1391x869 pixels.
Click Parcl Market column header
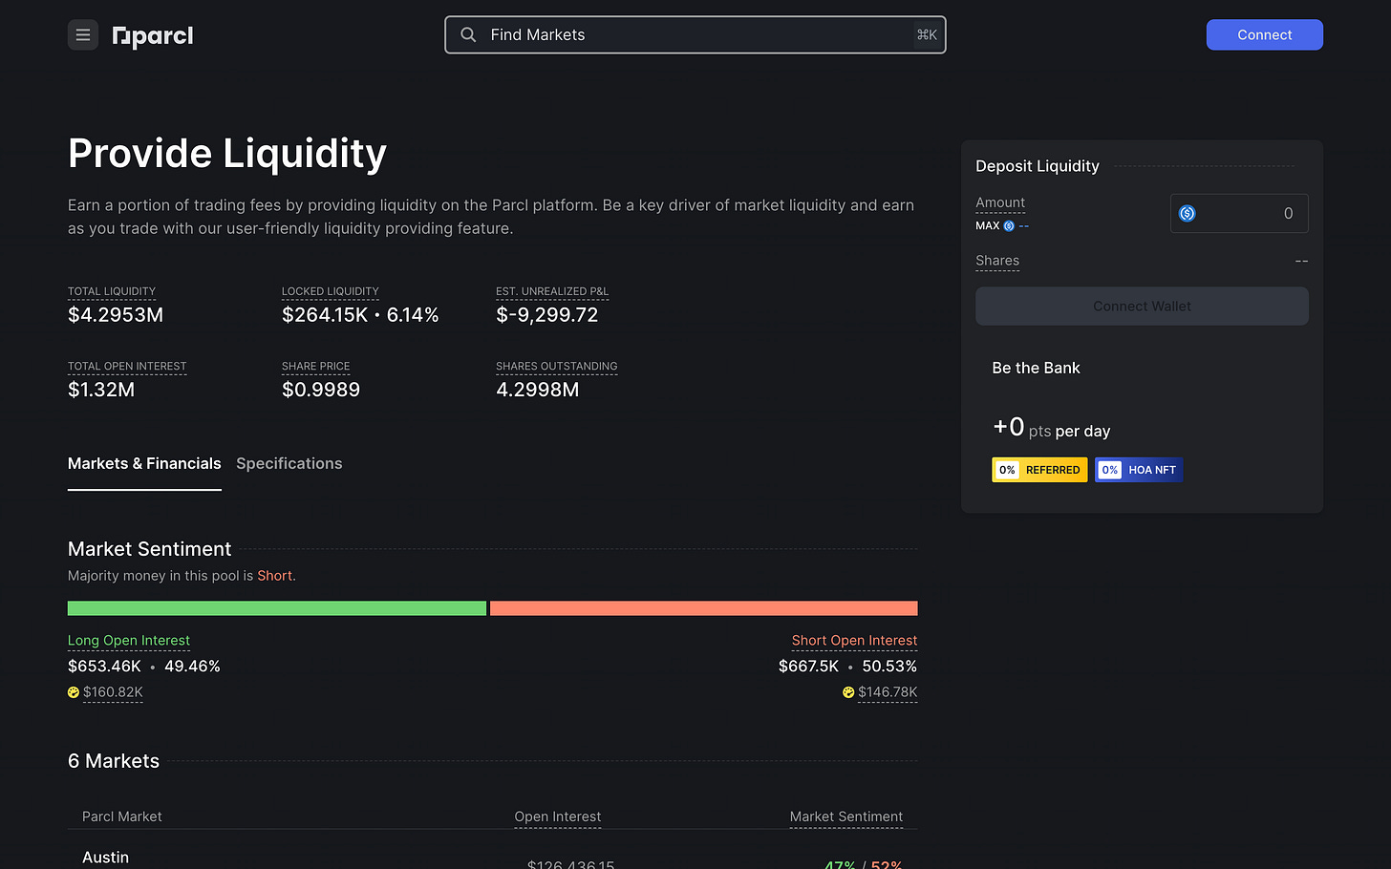coord(122,816)
